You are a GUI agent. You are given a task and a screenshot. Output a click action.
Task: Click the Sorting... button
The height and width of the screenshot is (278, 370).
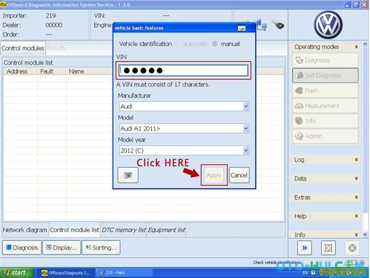tap(101, 248)
